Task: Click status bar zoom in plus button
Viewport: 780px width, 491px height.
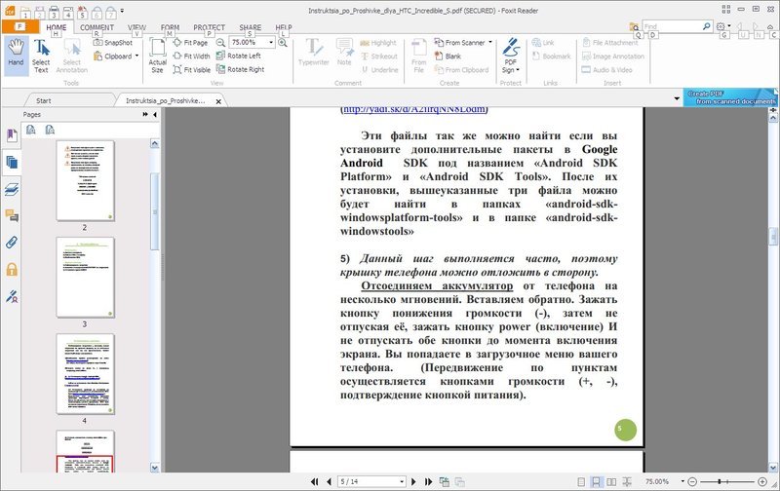Action: pyautogui.click(x=762, y=481)
